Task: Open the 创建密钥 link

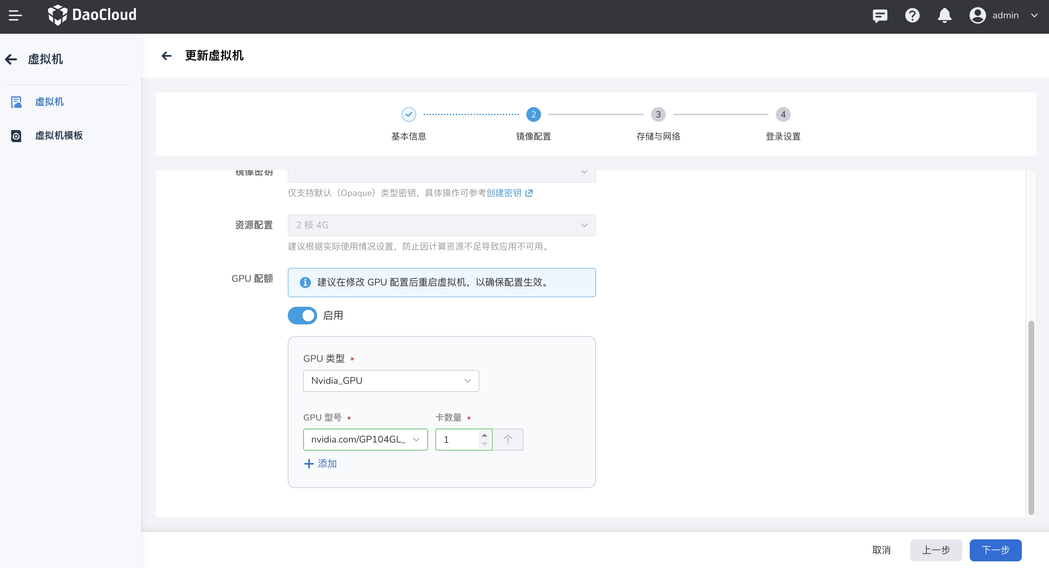Action: pos(505,193)
